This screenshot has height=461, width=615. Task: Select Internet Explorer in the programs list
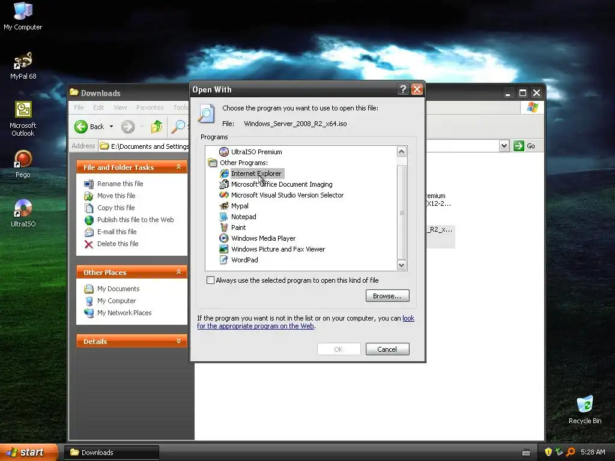(x=252, y=173)
